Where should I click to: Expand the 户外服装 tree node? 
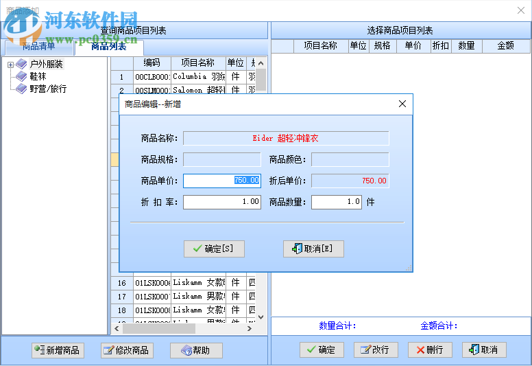[10, 65]
